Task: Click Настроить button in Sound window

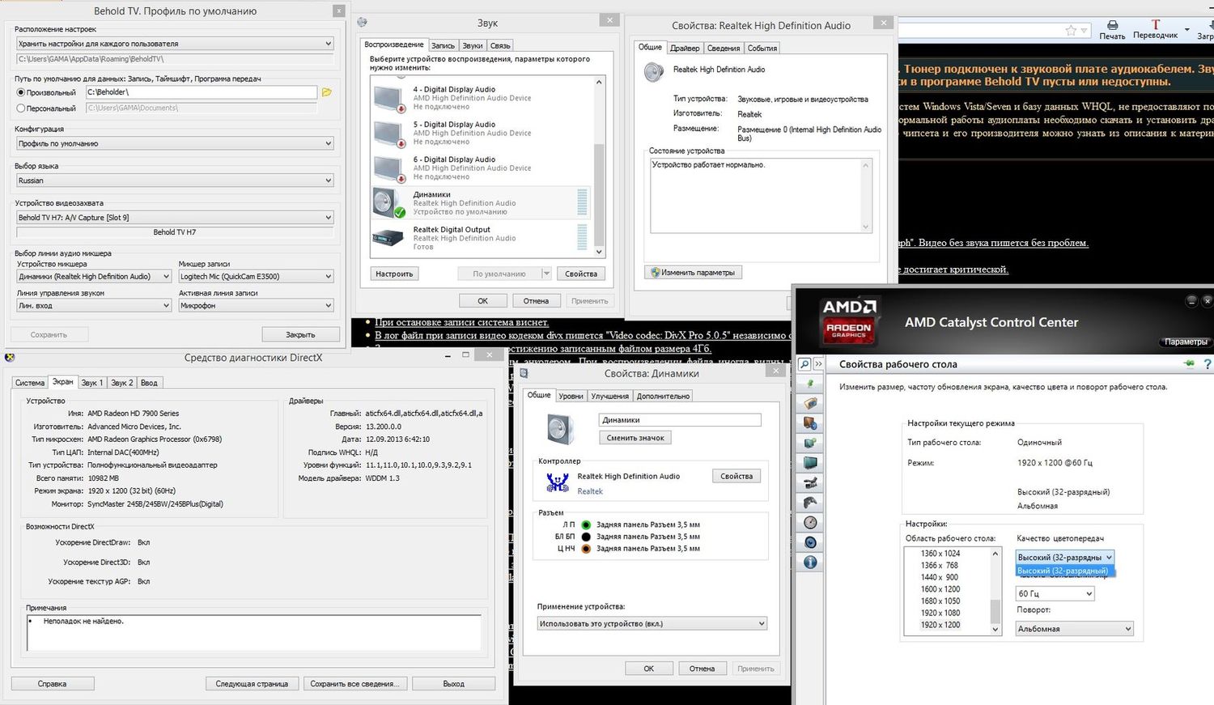Action: point(394,274)
